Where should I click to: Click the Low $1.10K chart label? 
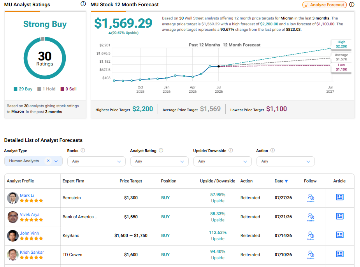[341, 67]
